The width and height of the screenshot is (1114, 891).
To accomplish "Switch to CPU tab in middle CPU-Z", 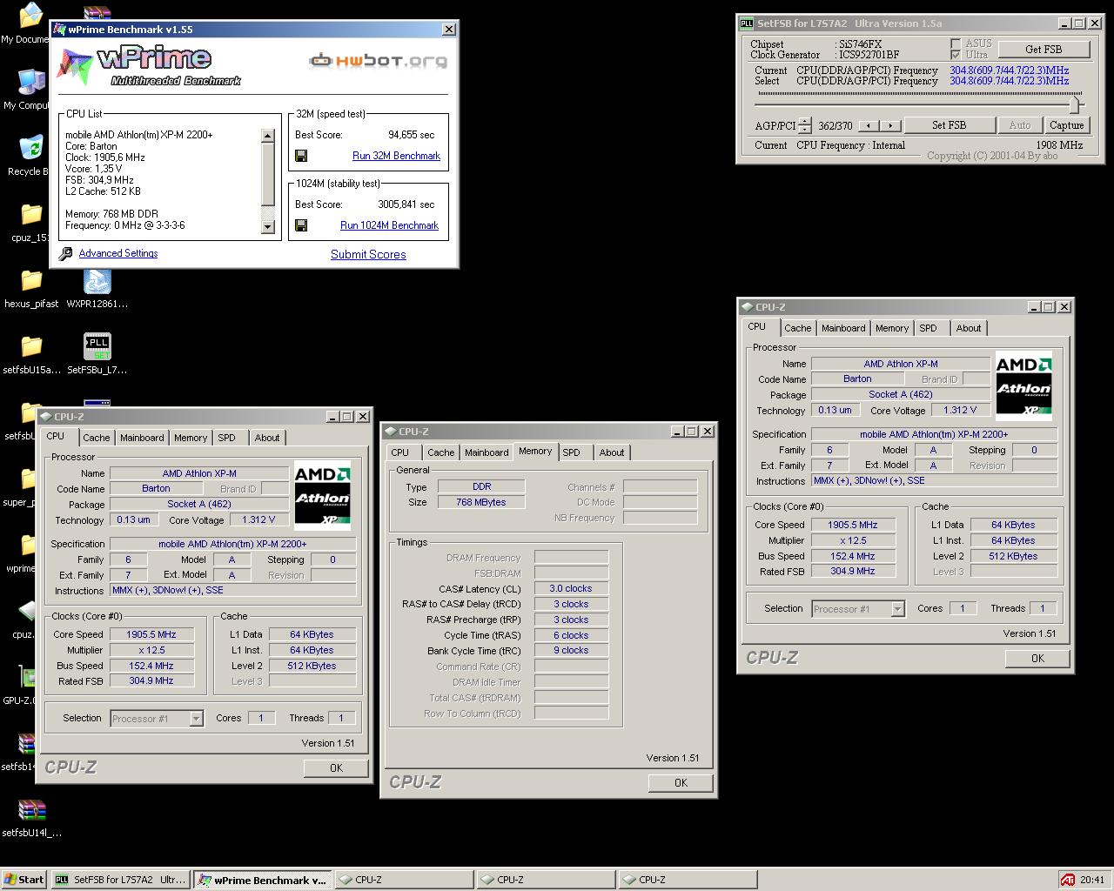I will click(x=400, y=452).
